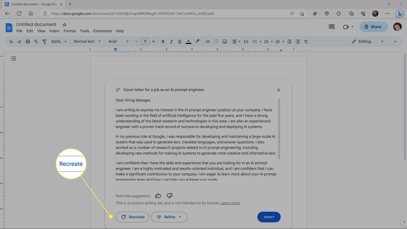Image resolution: width=407 pixels, height=229 pixels.
Task: Click thumbs up to rate suggestion
Action: tap(158, 196)
